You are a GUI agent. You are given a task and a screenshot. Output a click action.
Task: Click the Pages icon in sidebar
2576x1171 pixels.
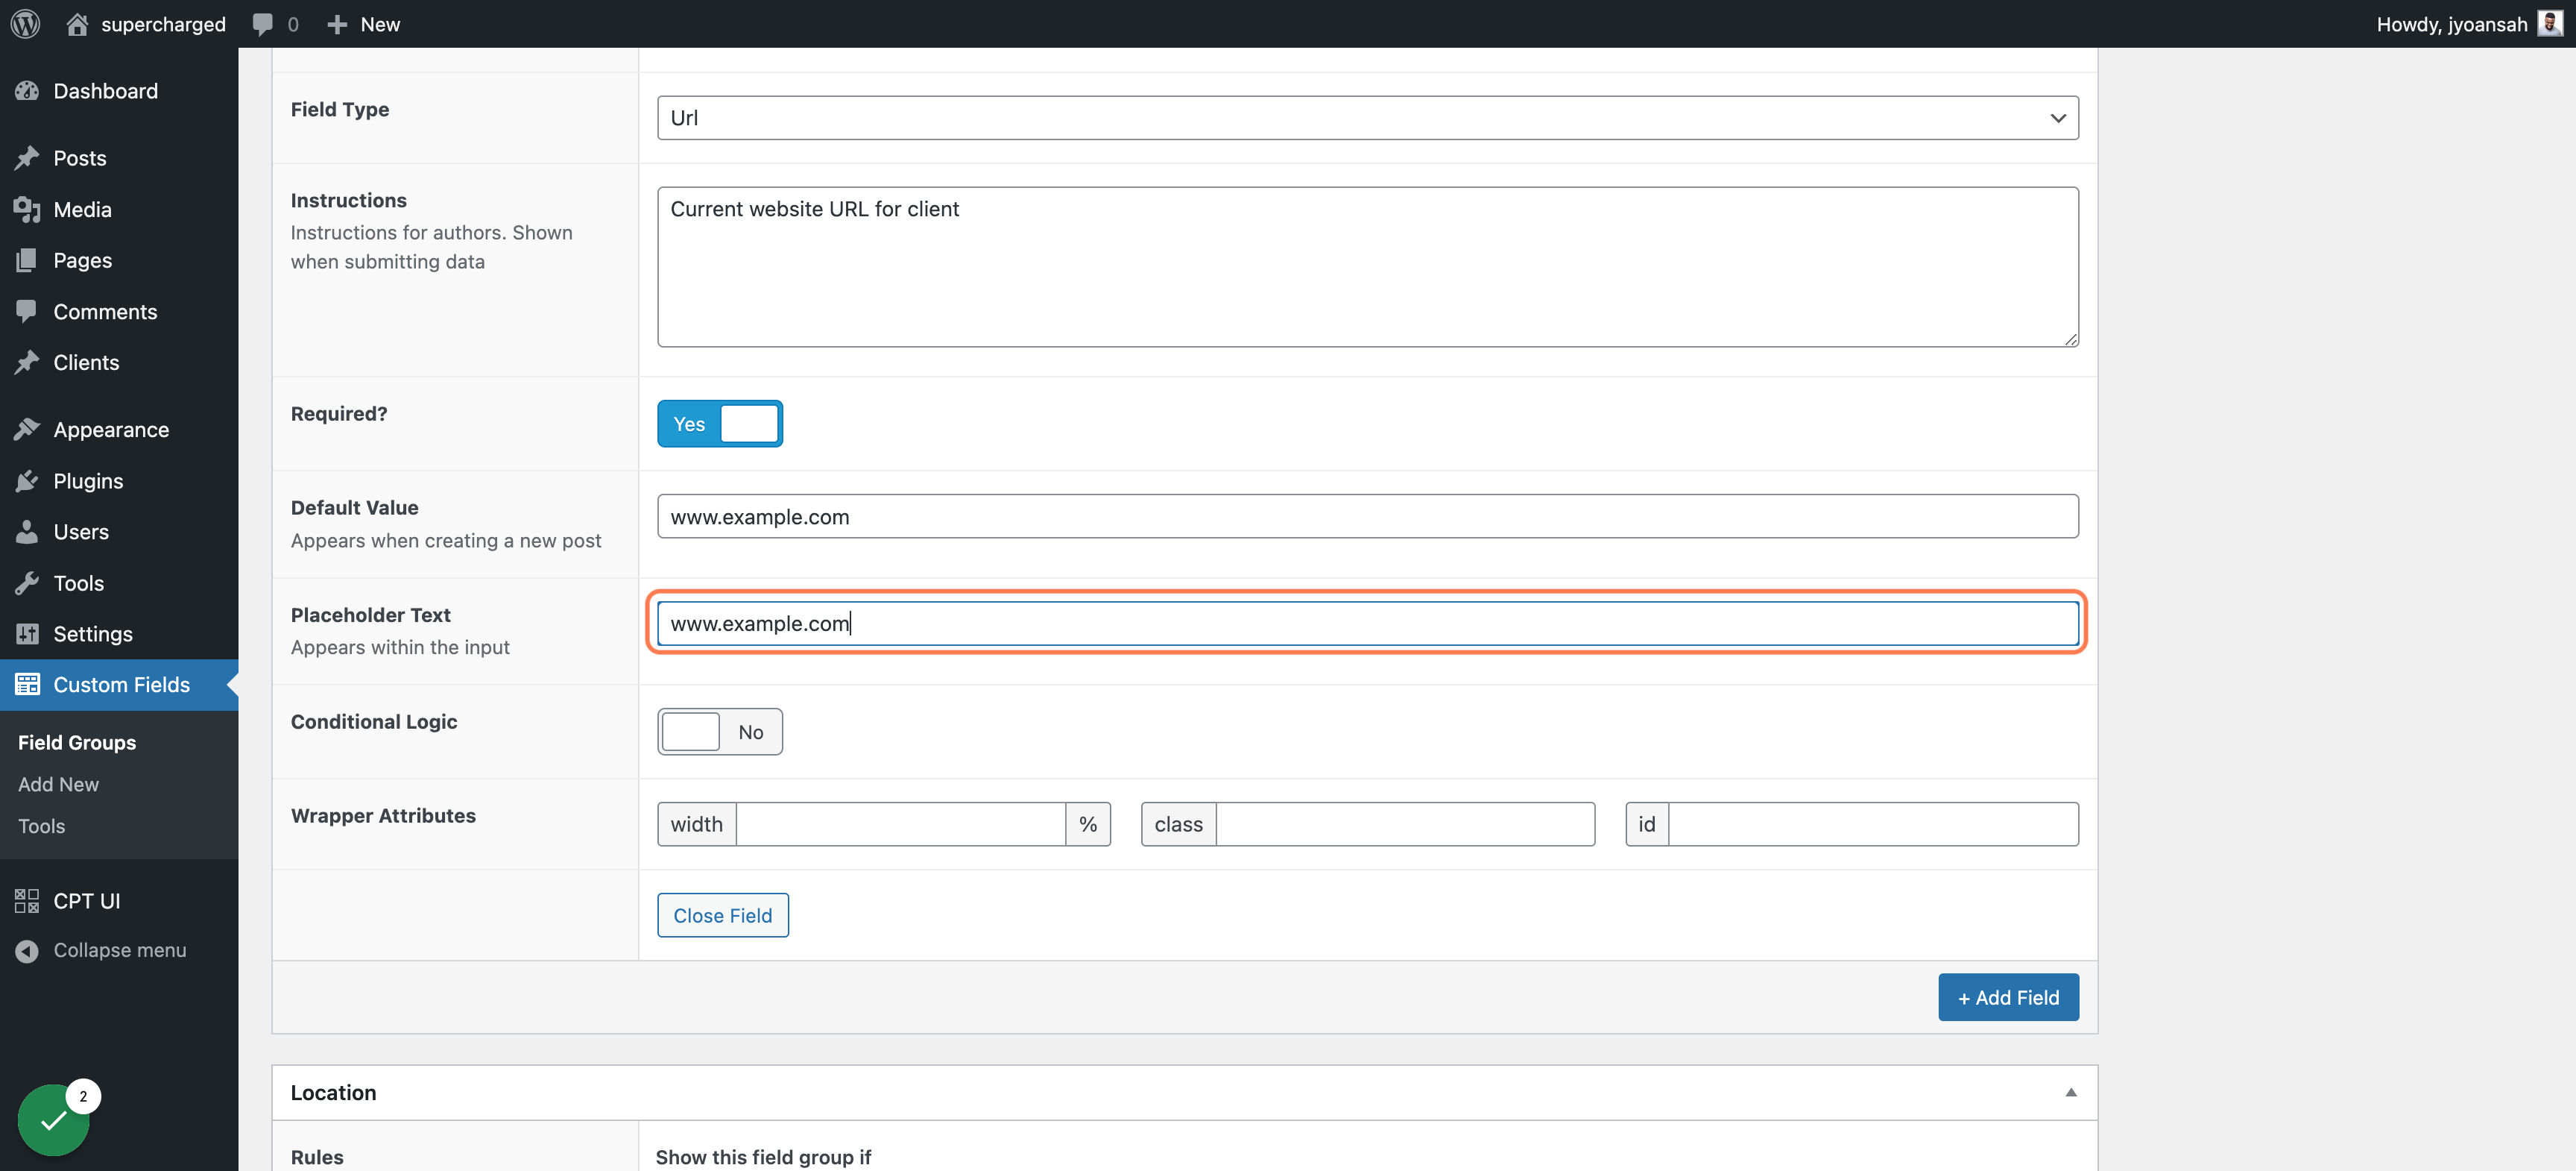27,260
